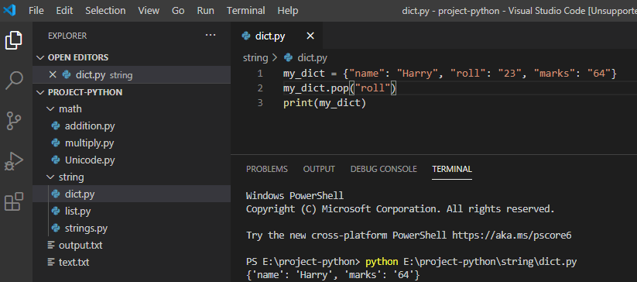Open strings.py in the explorer
Viewport: 637px width, 282px height.
86,229
